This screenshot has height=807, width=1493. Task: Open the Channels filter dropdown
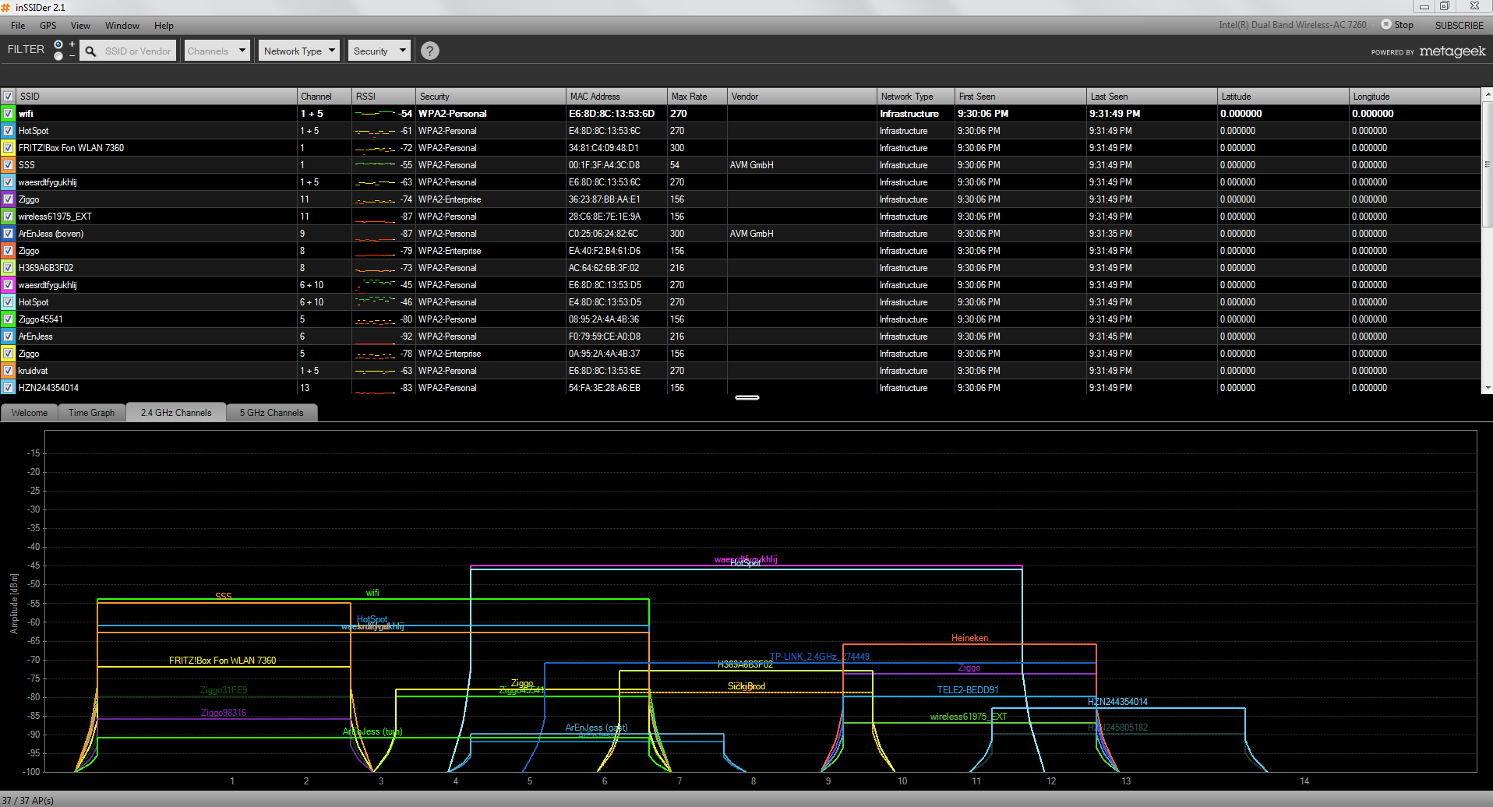coord(217,51)
